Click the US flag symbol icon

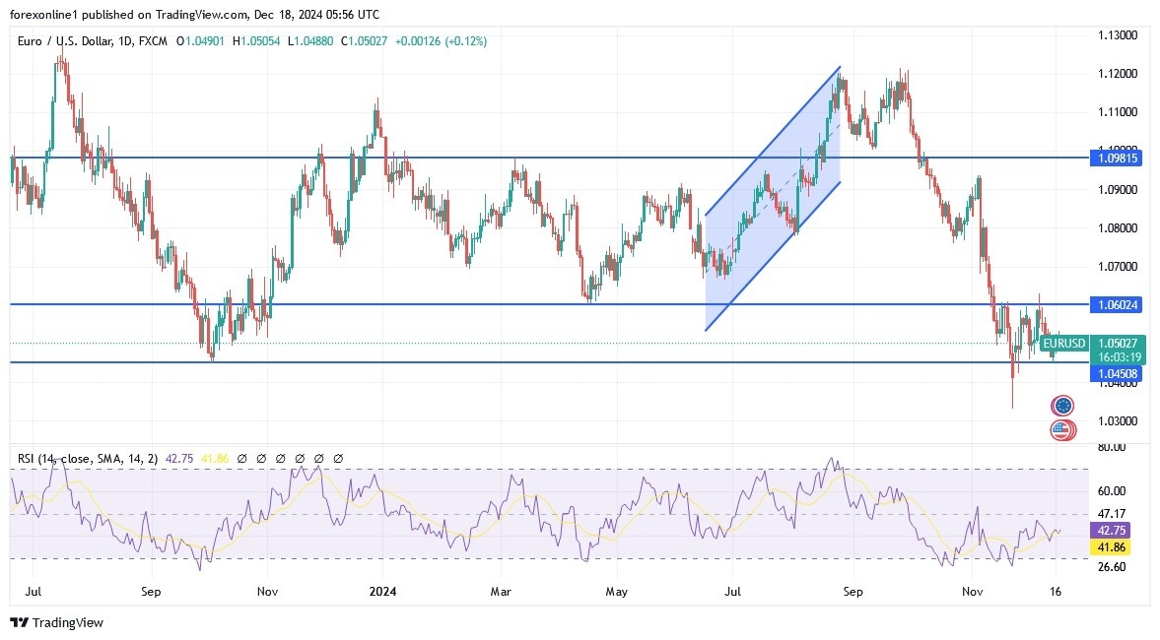[1062, 430]
